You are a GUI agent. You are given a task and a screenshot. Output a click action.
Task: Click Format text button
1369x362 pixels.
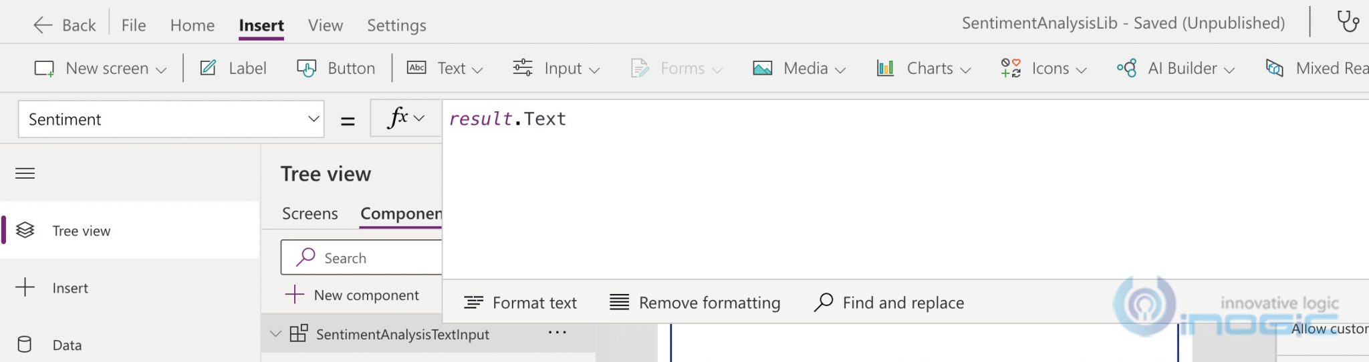(520, 303)
